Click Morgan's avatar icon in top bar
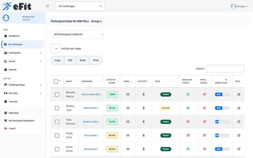This screenshot has width=253, height=158. tap(233, 6)
